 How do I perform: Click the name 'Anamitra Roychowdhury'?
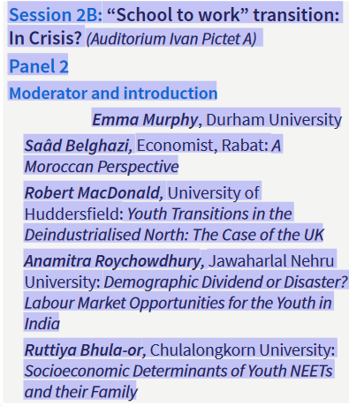pos(114,261)
